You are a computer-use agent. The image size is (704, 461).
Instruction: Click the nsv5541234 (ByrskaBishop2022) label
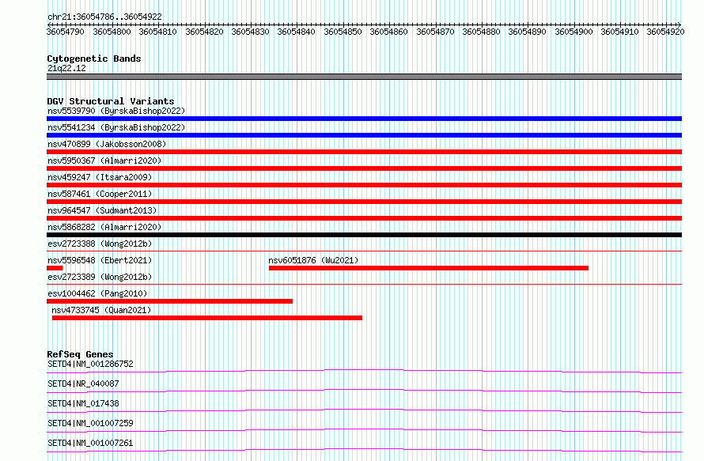(x=116, y=127)
